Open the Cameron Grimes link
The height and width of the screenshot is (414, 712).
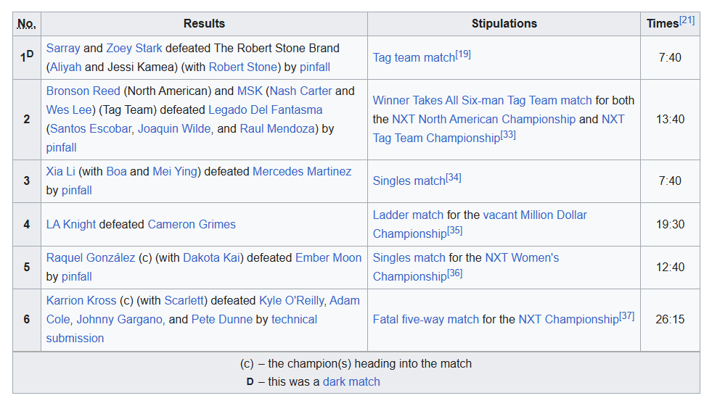pos(192,225)
